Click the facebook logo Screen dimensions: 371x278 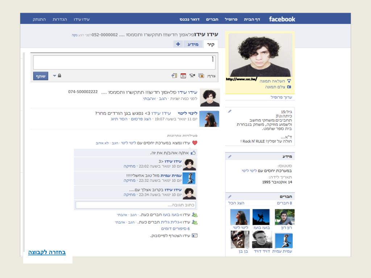pyautogui.click(x=282, y=19)
